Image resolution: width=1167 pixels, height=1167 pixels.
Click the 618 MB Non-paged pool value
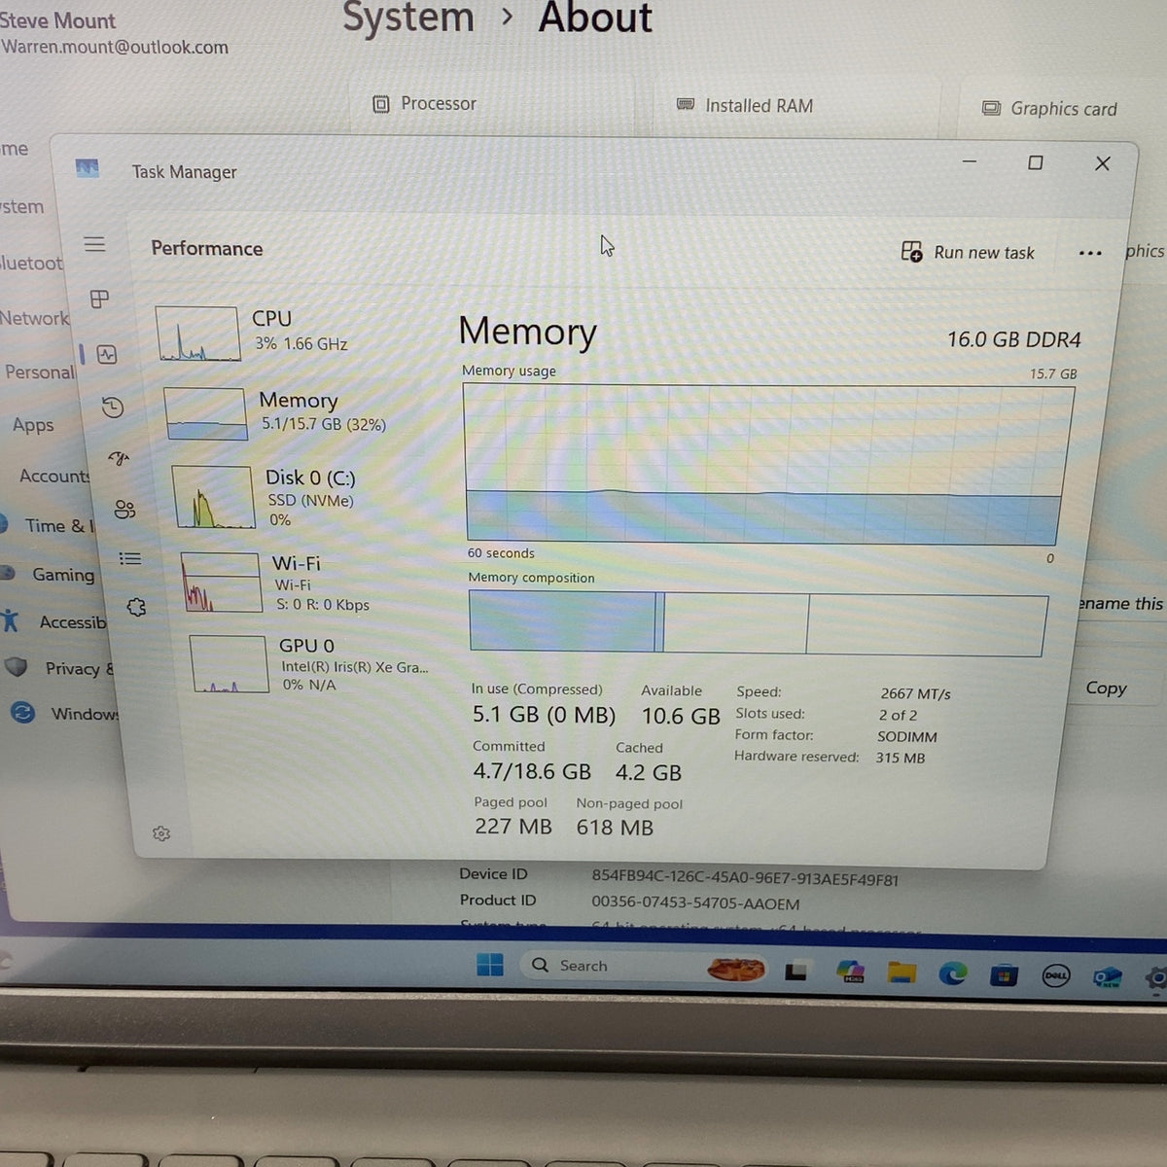[615, 828]
